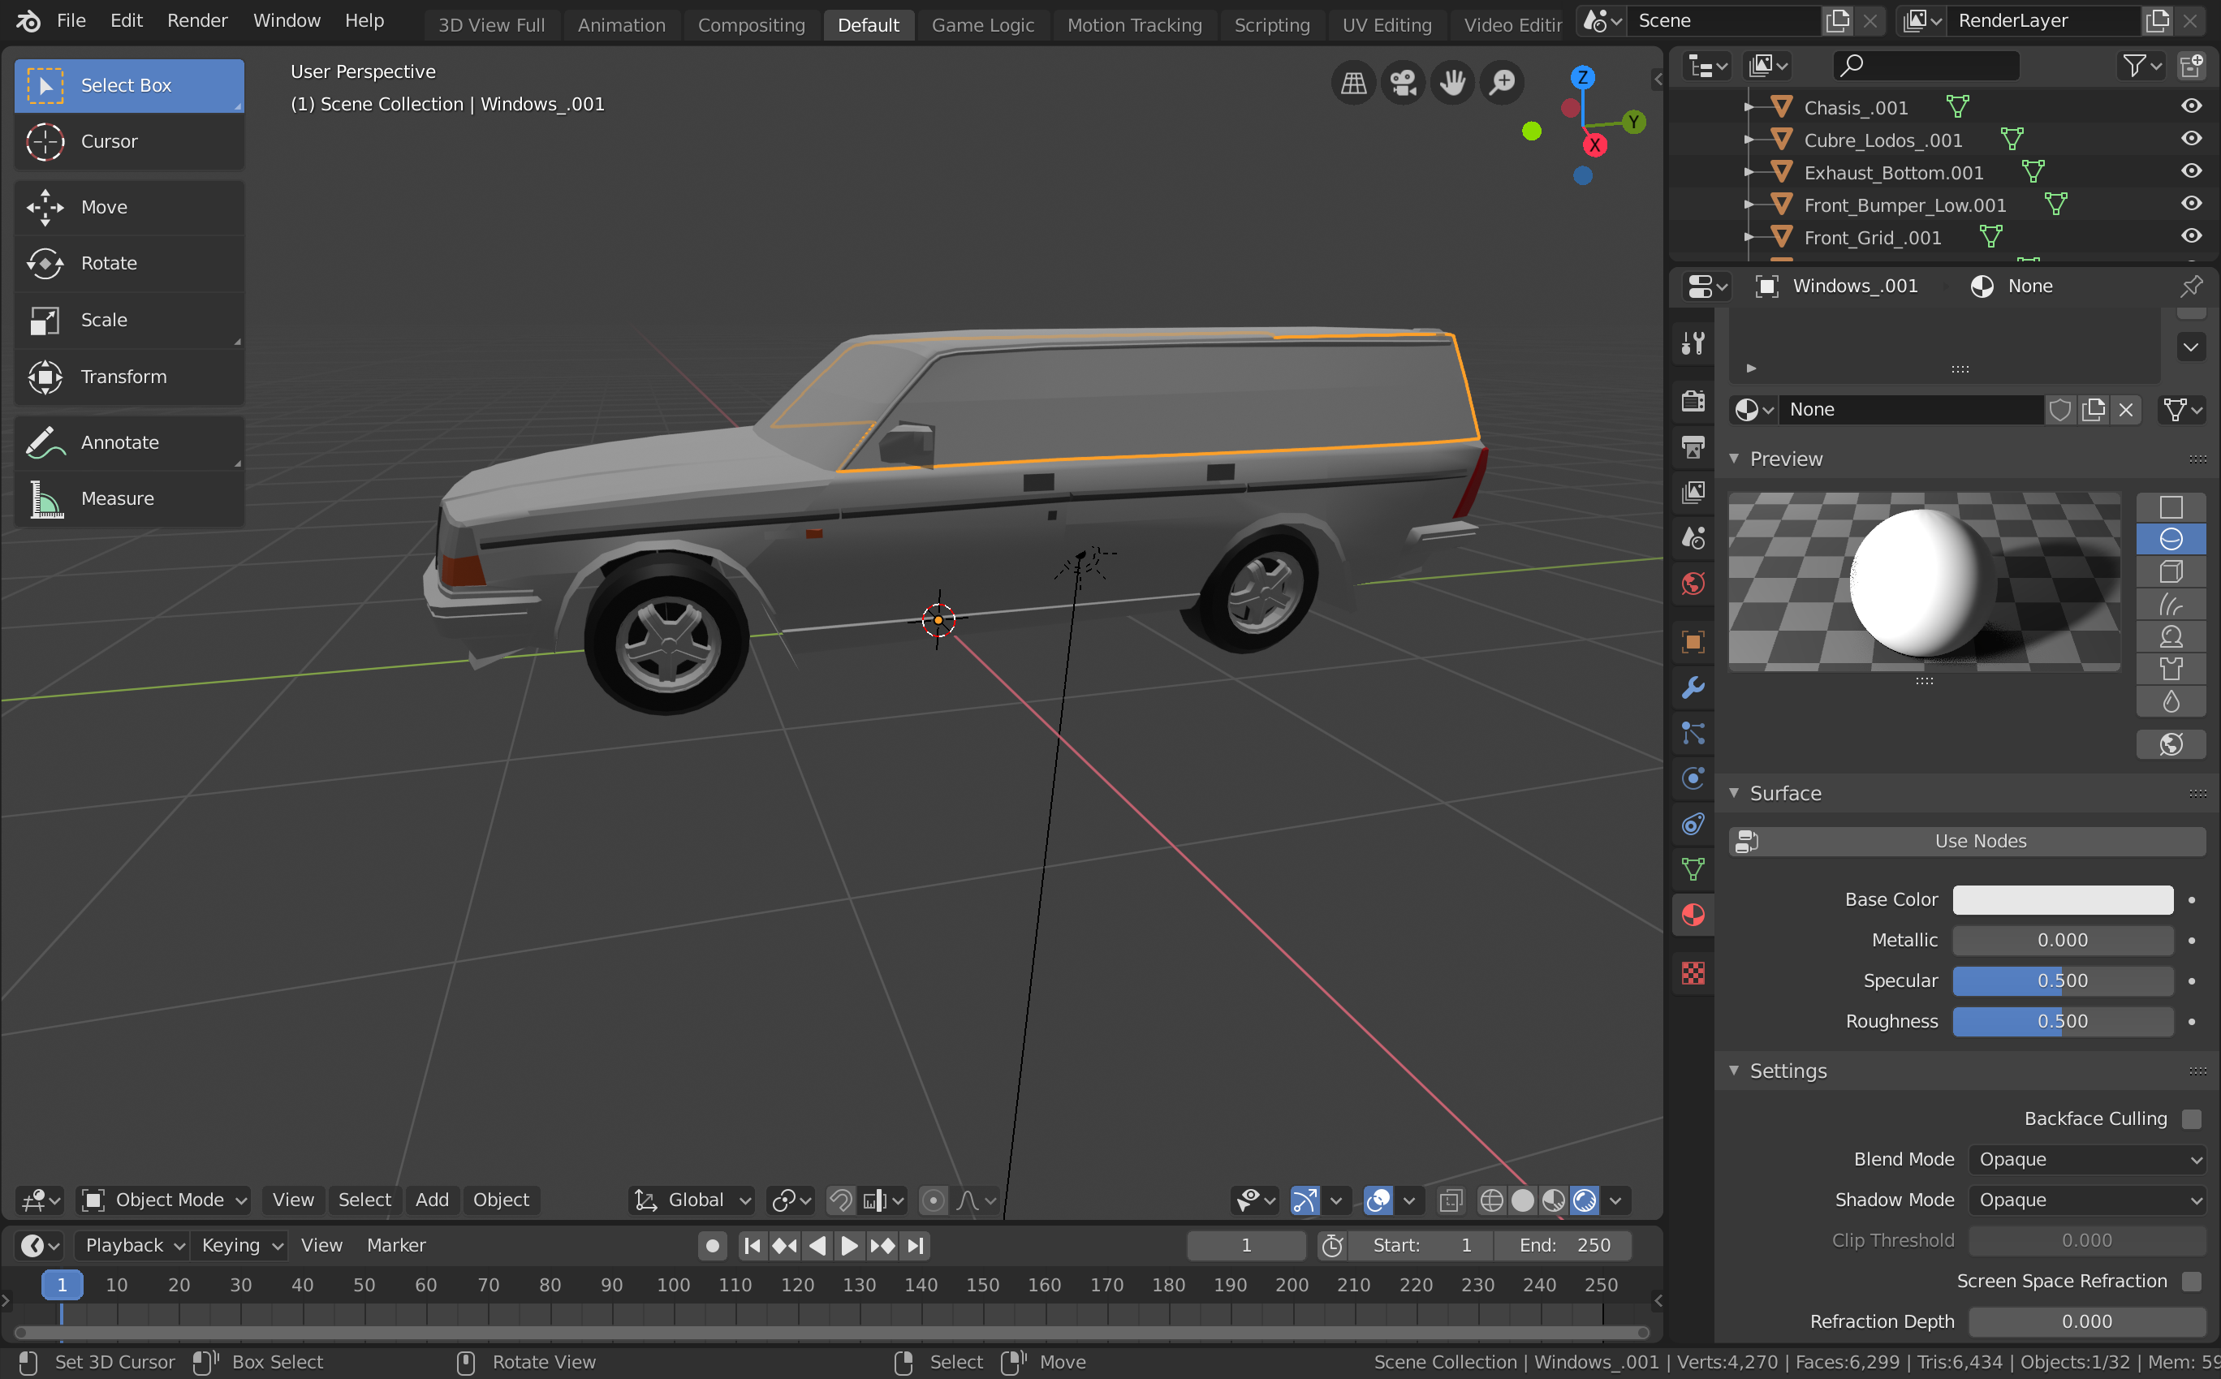This screenshot has height=1379, width=2221.
Task: Enable Screen Space Refraction checkbox
Action: (x=2191, y=1282)
